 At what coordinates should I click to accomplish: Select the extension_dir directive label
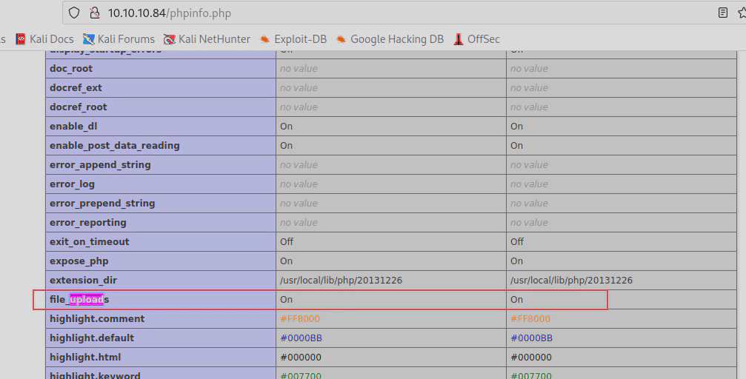click(x=83, y=281)
